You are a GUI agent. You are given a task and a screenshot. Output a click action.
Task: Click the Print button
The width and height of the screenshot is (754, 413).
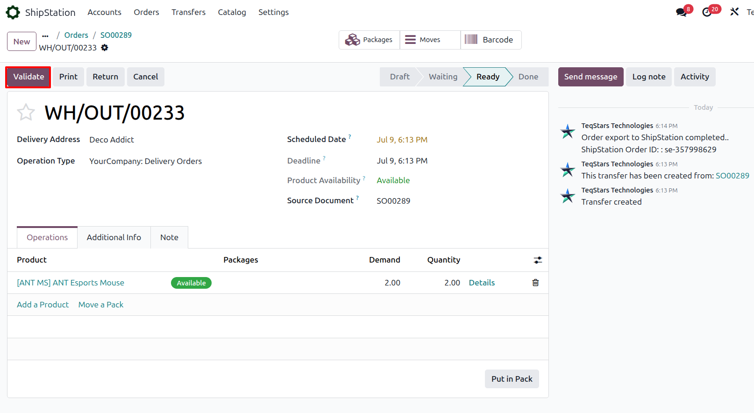coord(68,77)
